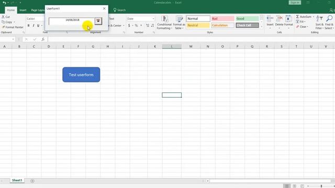Screen dimensions: 335x188
Task: Open the Number Format dialog launcher
Action: point(153,32)
